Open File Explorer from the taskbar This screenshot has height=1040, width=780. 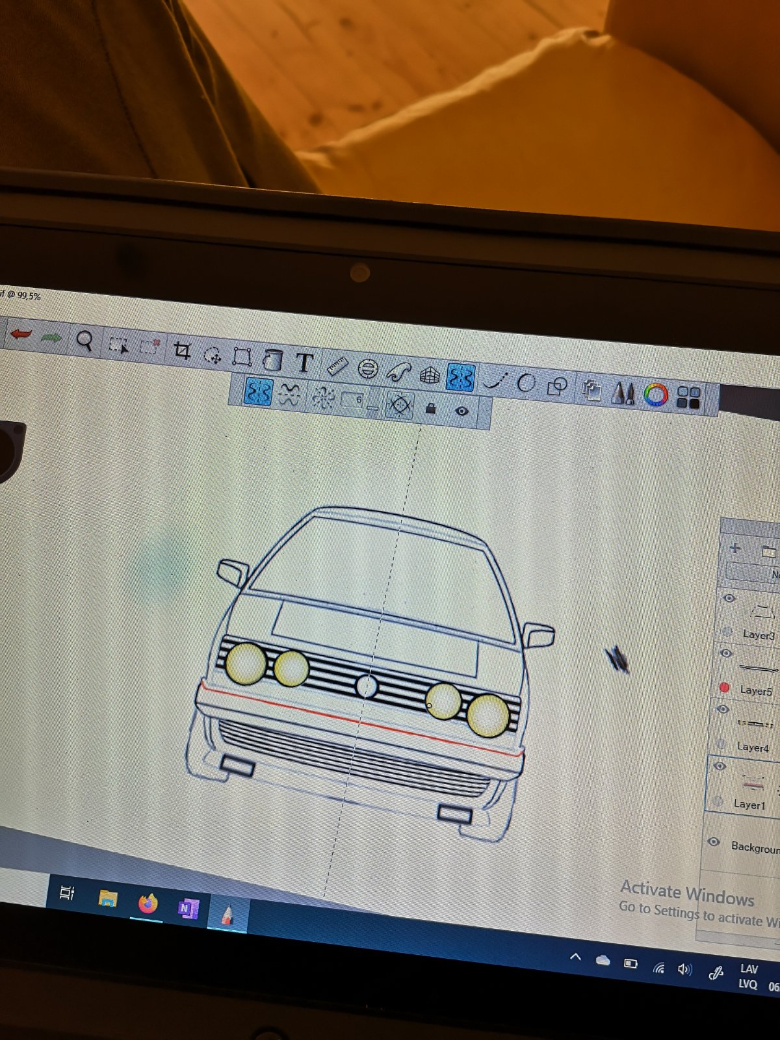(x=108, y=899)
